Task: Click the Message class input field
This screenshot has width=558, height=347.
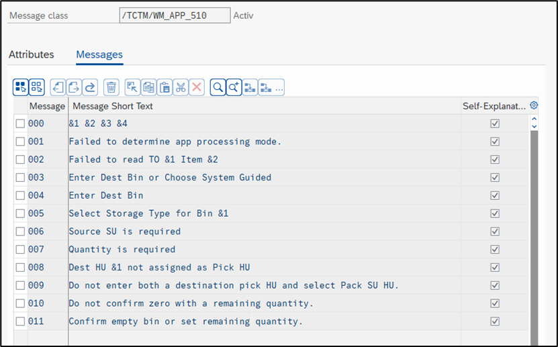Action: 174,15
